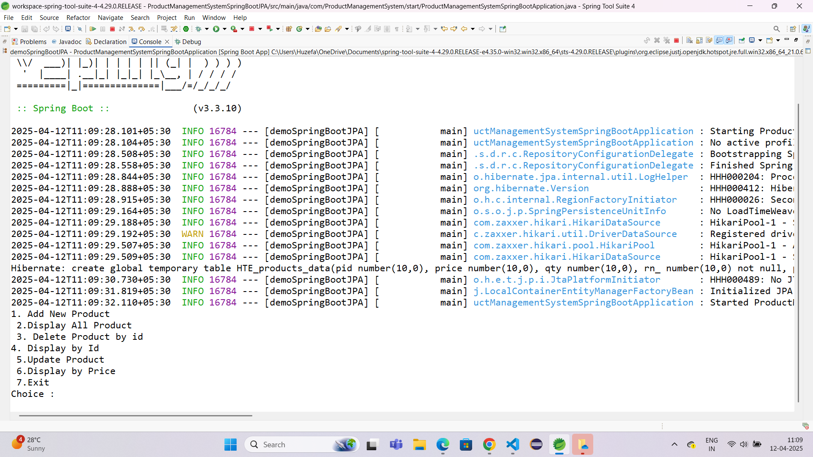The width and height of the screenshot is (813, 457).
Task: Open the Run menu
Action: click(x=189, y=17)
